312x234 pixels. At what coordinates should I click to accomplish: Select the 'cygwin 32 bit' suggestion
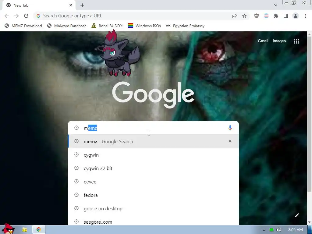[153, 168]
